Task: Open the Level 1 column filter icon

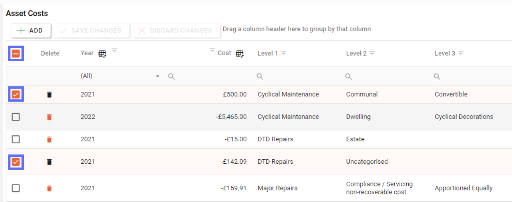Action: [284, 53]
